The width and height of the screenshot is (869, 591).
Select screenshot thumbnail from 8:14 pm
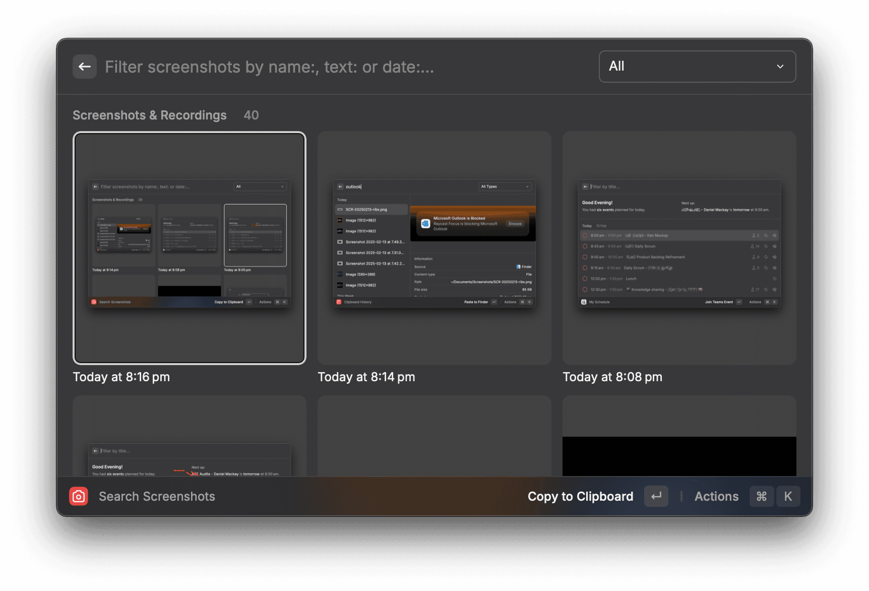434,248
